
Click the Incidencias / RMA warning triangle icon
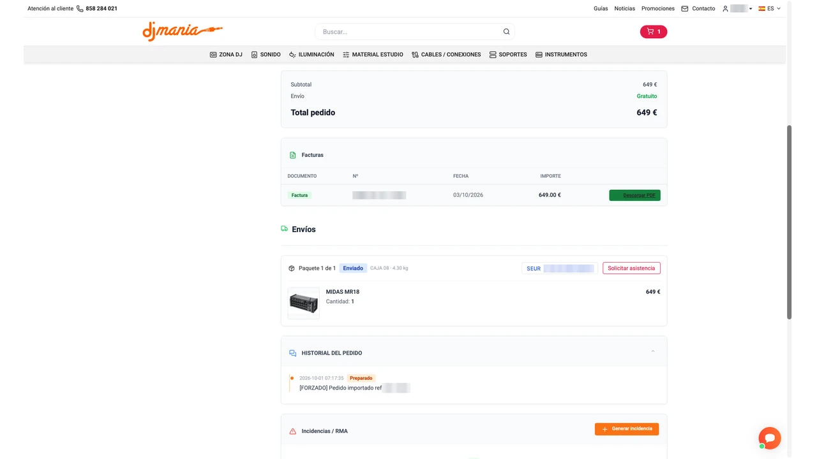(293, 432)
